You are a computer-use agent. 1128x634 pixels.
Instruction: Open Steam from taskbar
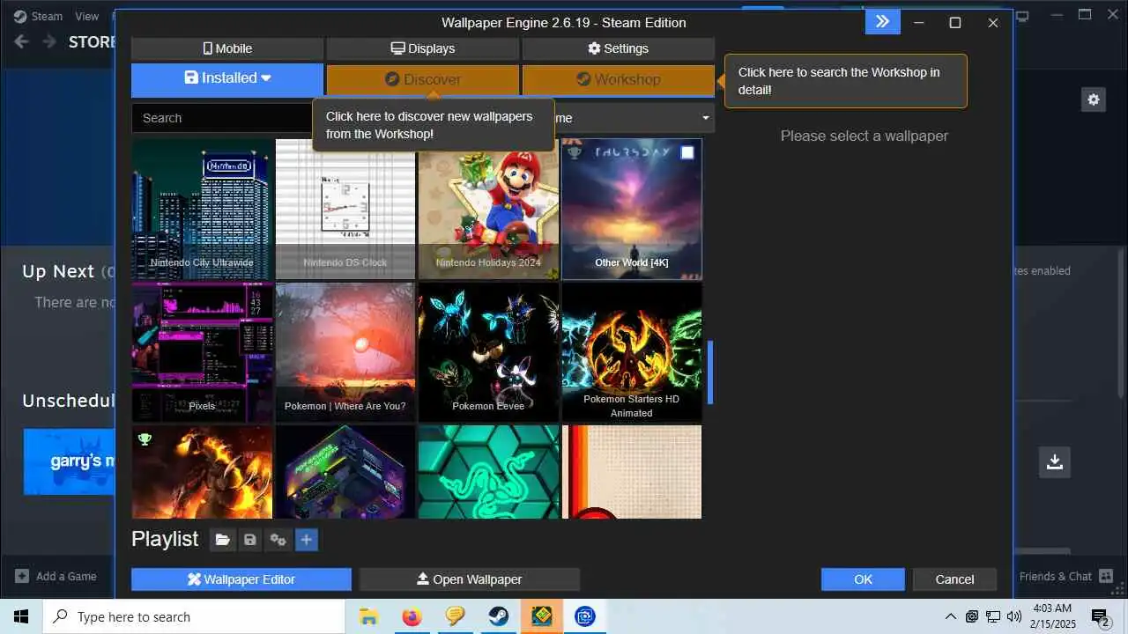click(x=499, y=616)
